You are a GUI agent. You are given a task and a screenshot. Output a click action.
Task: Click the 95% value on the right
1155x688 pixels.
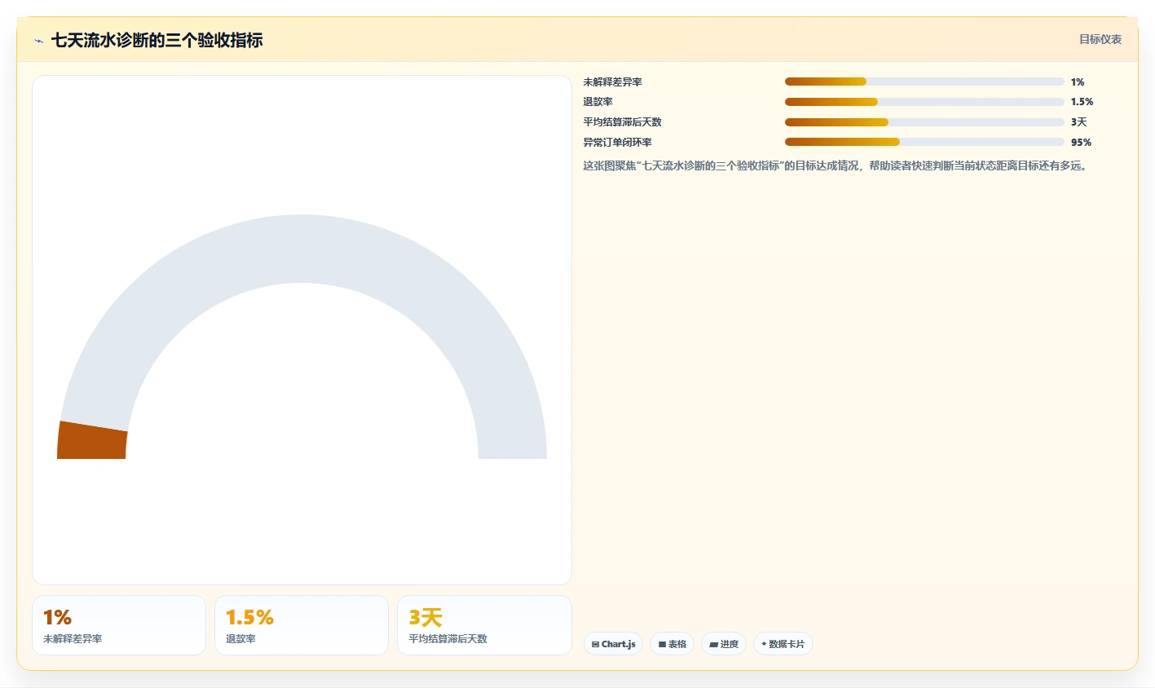pos(1081,143)
